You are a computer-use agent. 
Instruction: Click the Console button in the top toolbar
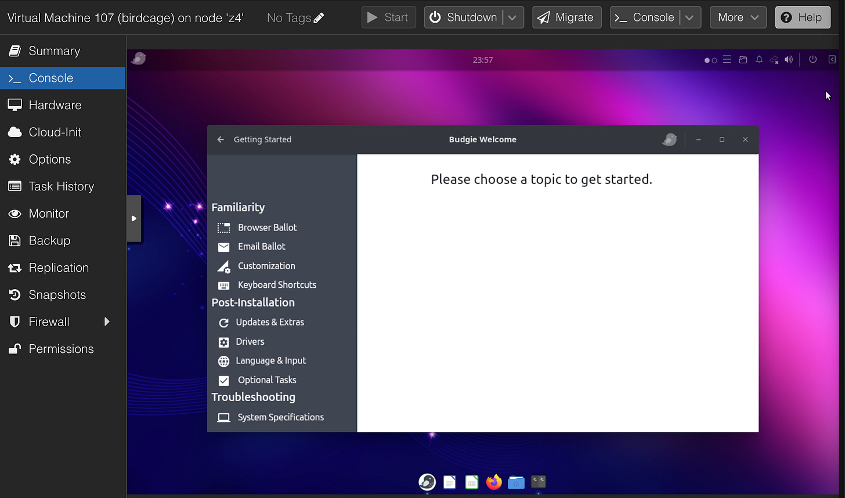pos(644,17)
